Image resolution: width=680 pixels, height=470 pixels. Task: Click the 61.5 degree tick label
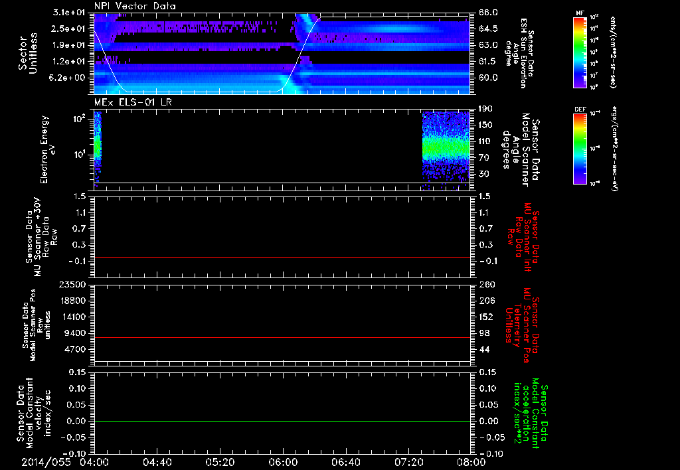tap(488, 62)
